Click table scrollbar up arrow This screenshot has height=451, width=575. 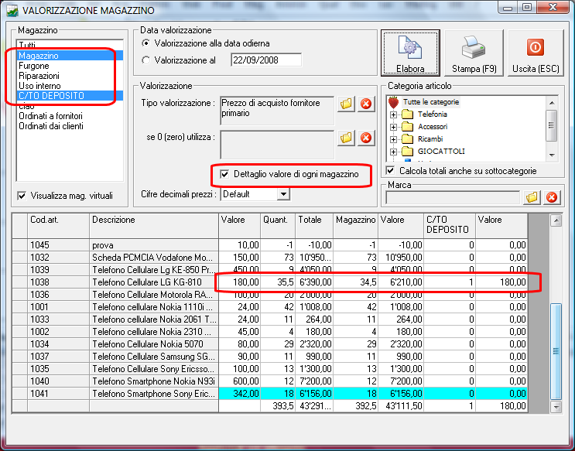(x=556, y=220)
